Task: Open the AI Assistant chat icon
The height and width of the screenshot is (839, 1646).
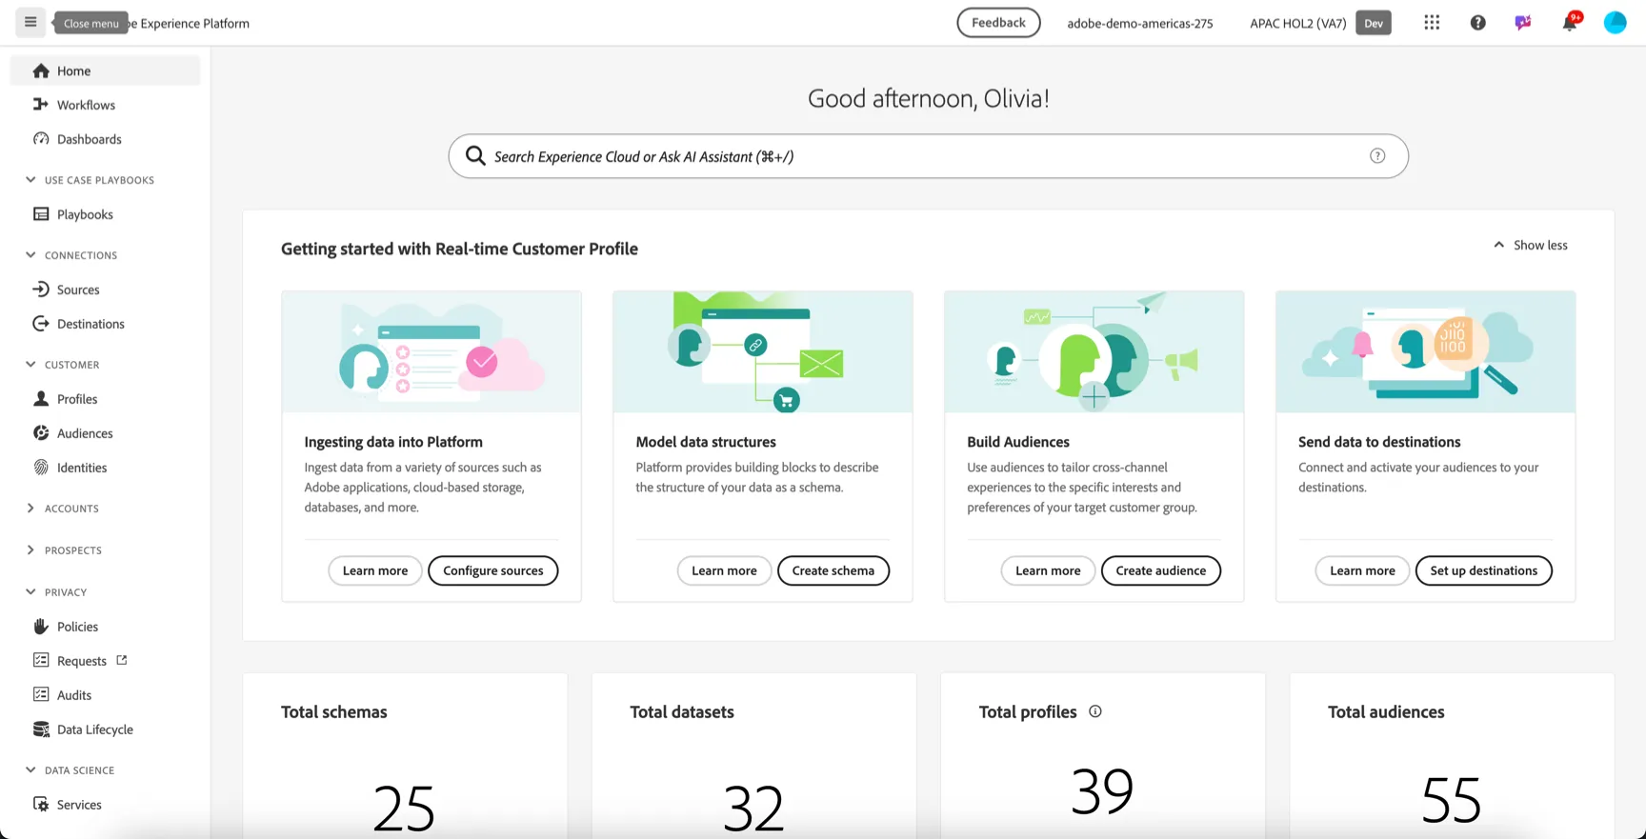Action: point(1523,23)
